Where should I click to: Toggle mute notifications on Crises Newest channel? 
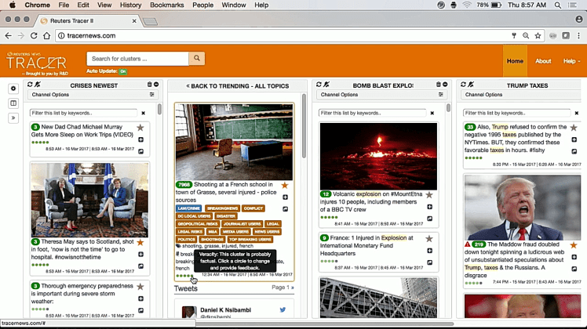(x=38, y=85)
